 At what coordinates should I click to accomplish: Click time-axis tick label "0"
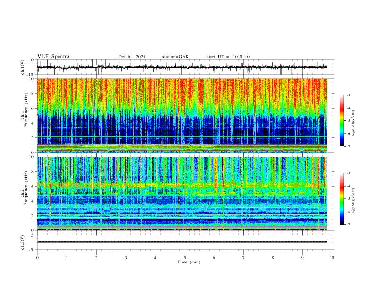37,258
